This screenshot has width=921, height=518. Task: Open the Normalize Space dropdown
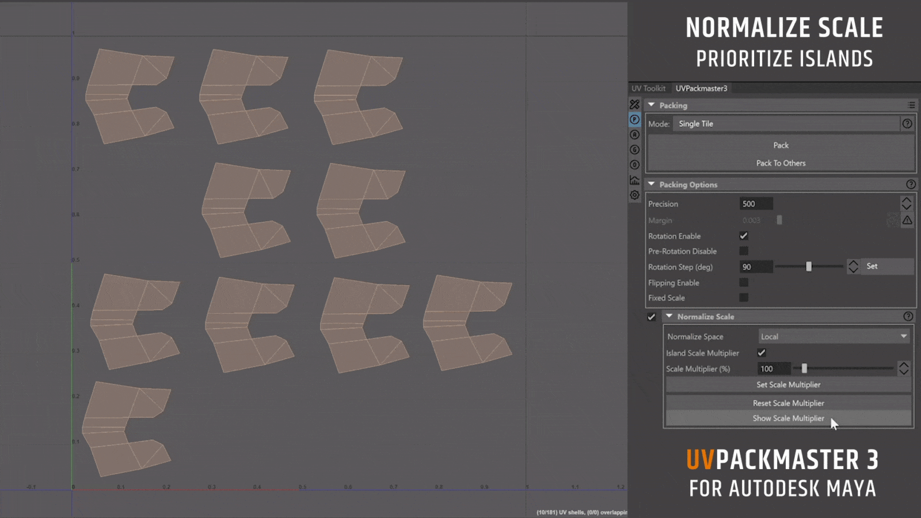tap(834, 336)
